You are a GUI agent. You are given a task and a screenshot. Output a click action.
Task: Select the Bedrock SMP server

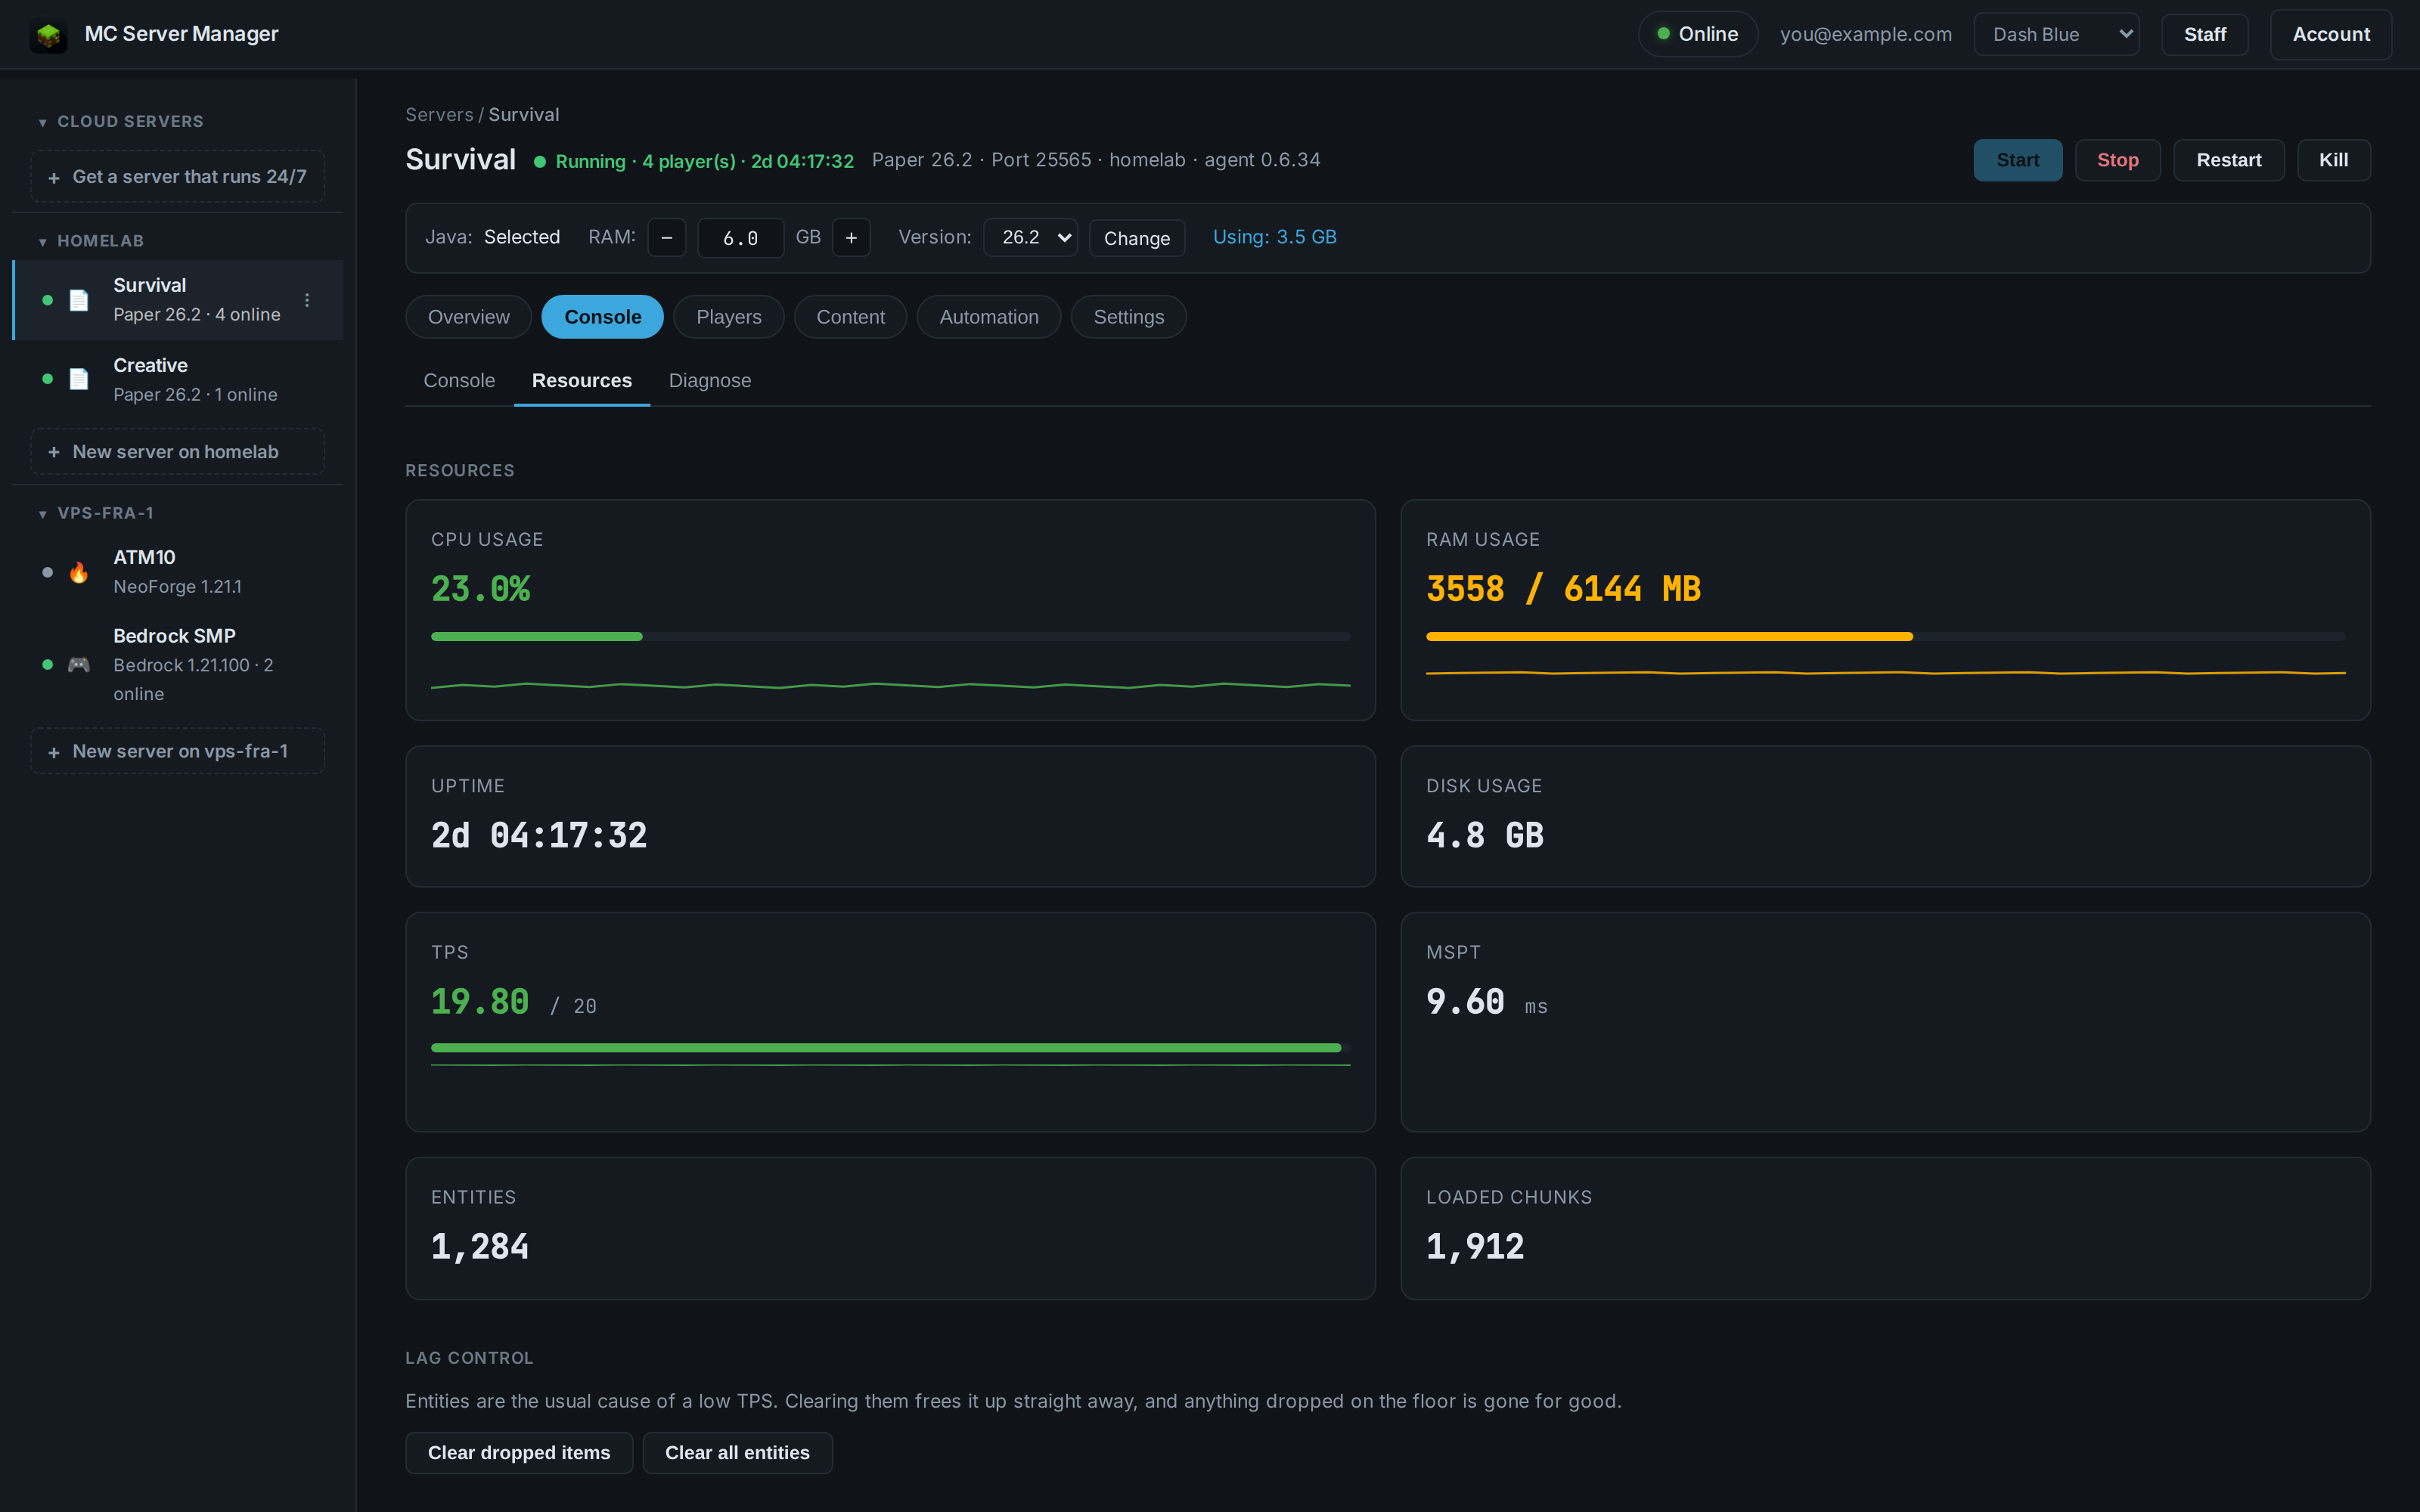point(178,664)
